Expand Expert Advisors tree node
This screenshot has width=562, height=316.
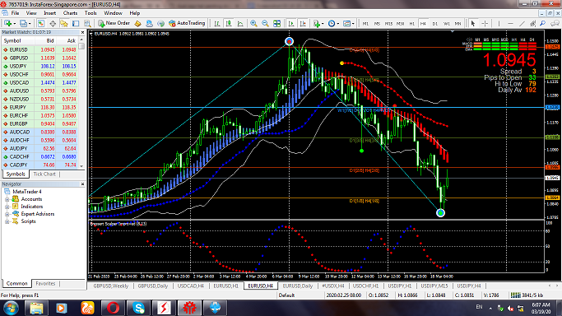pos(7,214)
